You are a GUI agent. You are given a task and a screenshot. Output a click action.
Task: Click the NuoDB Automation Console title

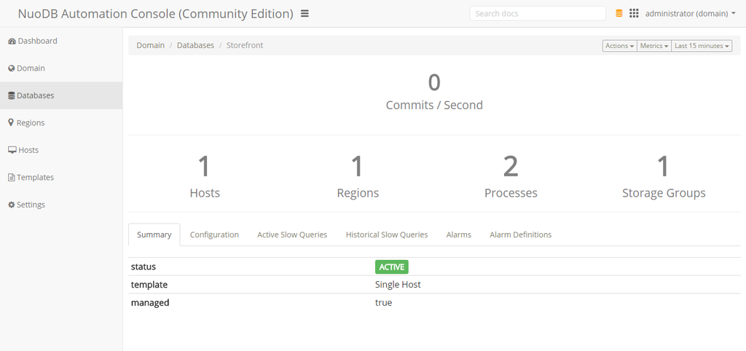click(x=155, y=14)
